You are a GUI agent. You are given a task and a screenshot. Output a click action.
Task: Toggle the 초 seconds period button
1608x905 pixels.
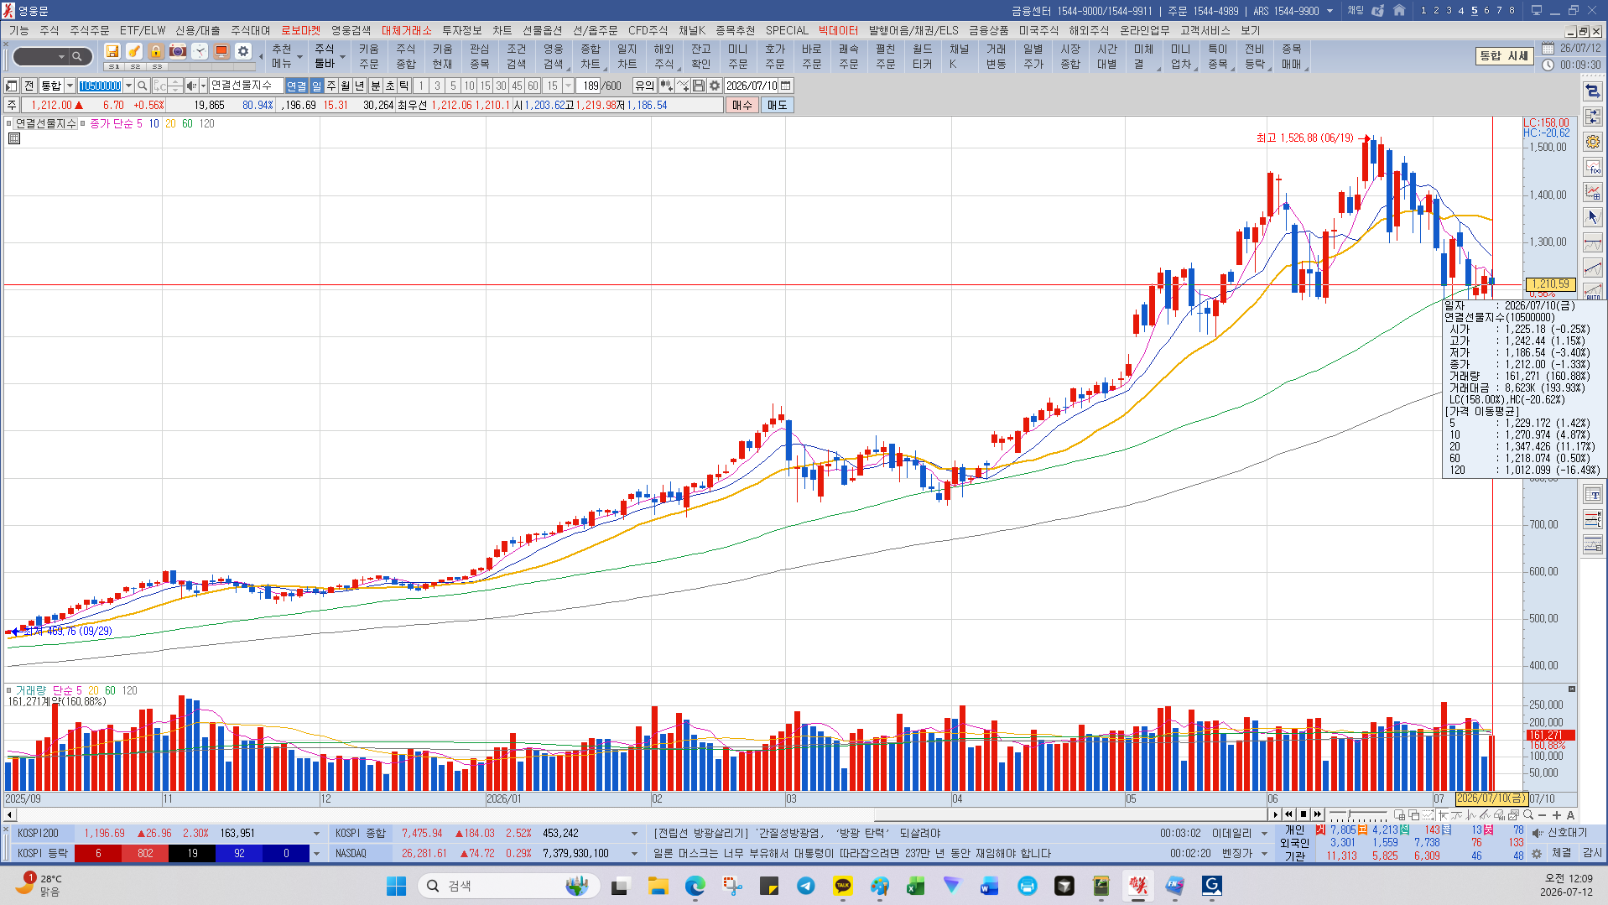[x=390, y=86]
